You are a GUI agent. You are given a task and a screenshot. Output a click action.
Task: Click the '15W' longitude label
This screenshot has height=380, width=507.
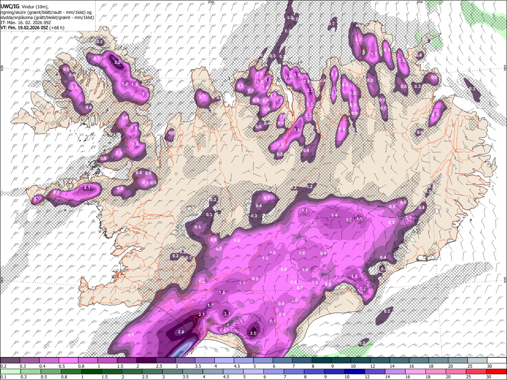(420, 2)
